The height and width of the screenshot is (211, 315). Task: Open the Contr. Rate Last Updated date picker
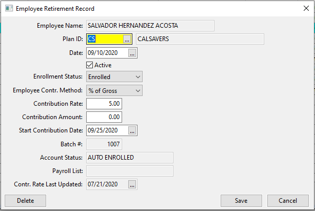[x=132, y=184]
